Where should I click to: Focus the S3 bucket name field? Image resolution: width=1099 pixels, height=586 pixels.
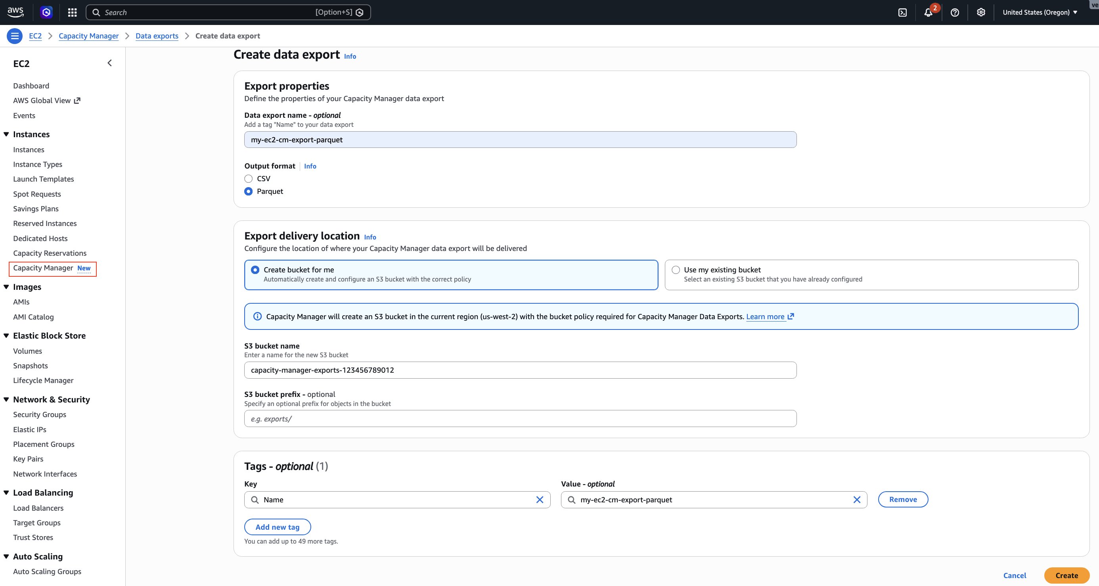(x=520, y=370)
